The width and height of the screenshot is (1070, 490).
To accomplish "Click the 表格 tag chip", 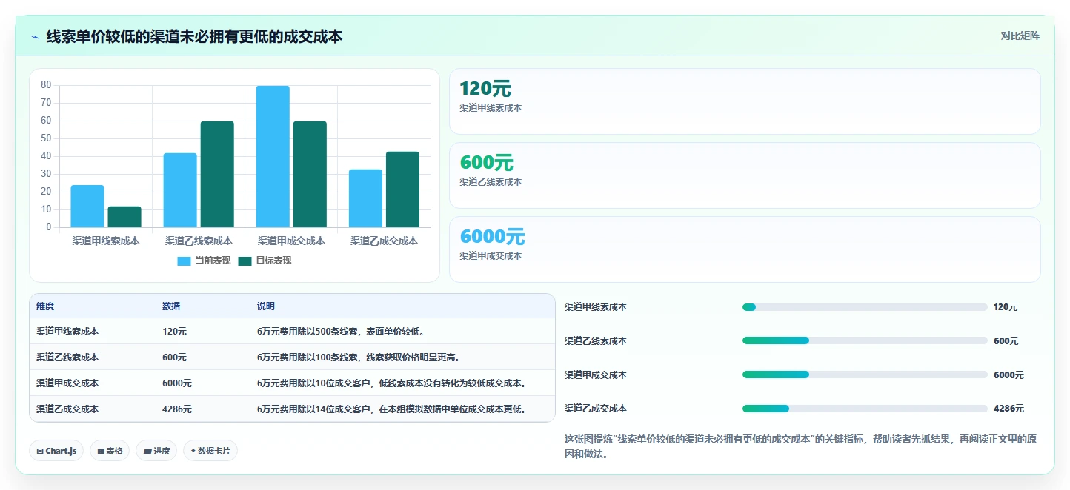I will (x=110, y=451).
